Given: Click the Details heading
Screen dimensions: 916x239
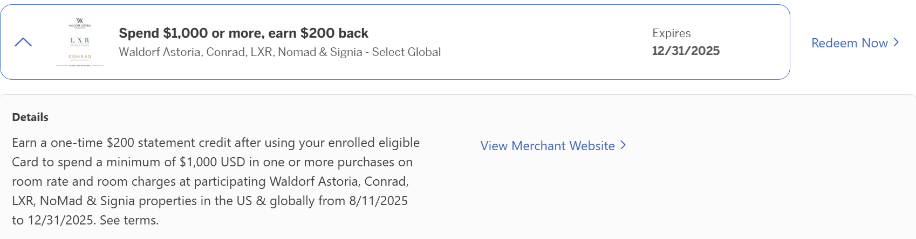Looking at the screenshot, I should click(x=30, y=117).
